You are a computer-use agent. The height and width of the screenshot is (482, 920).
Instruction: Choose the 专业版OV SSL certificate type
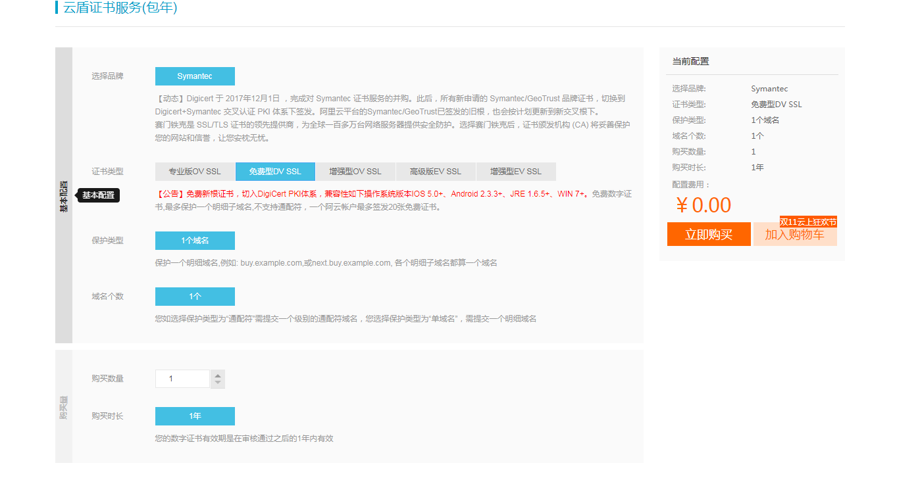(195, 172)
